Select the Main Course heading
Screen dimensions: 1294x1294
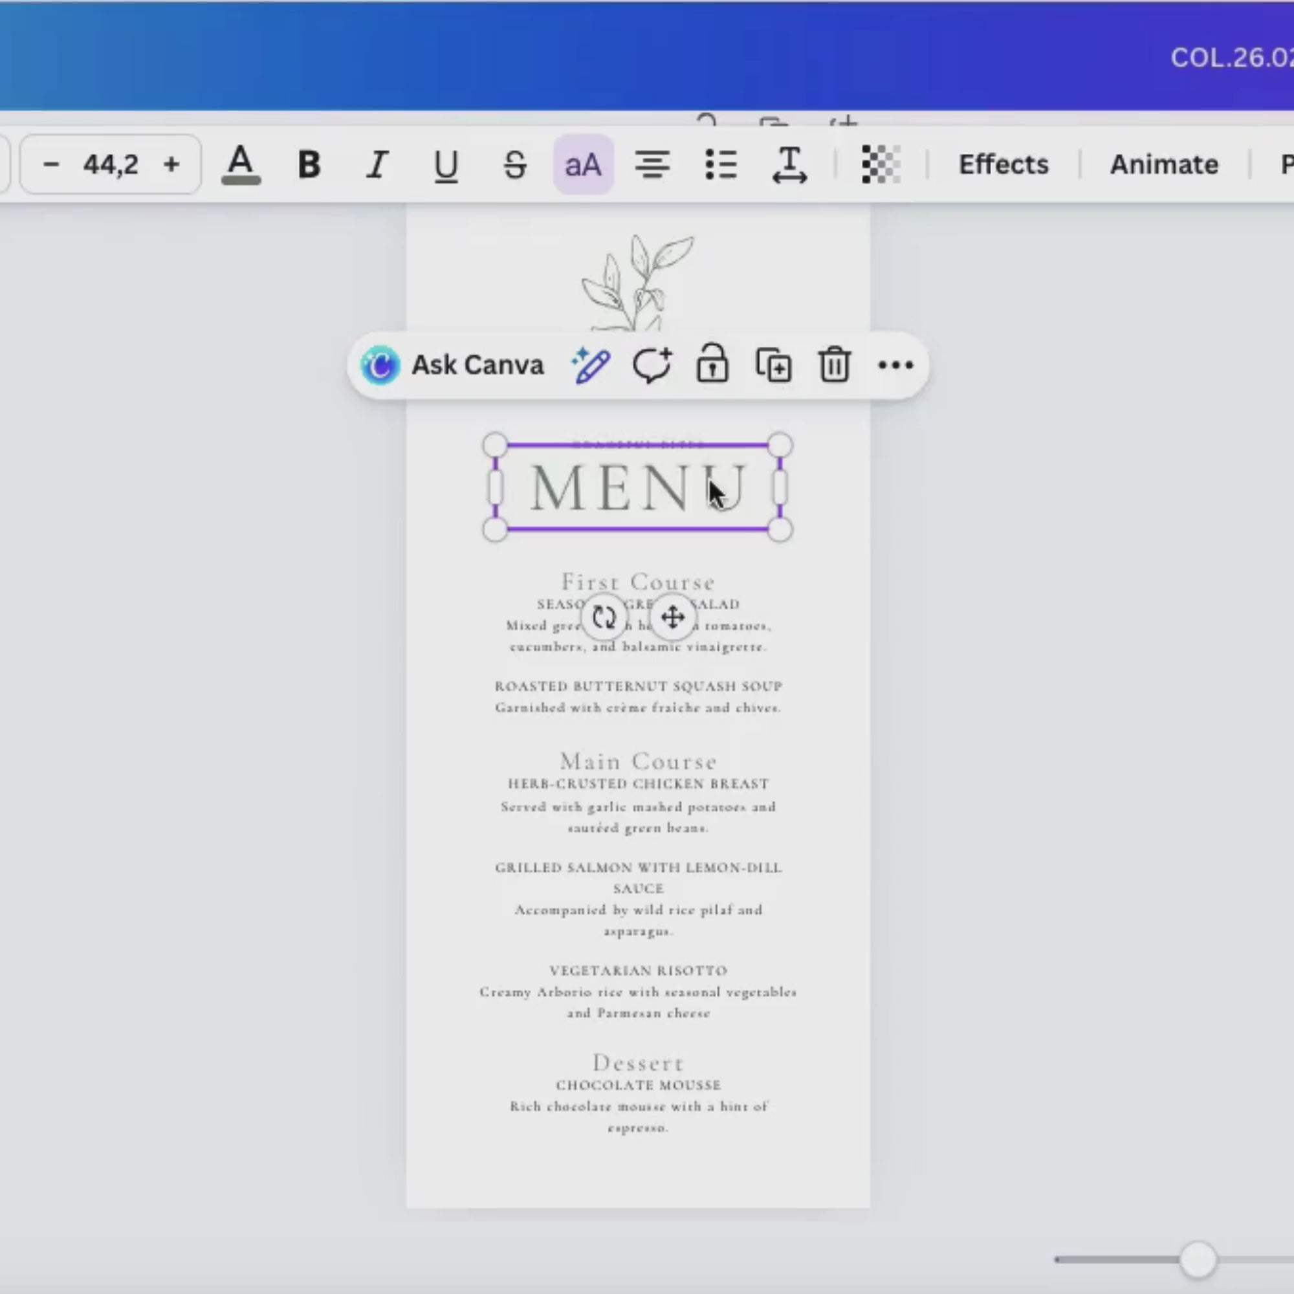[639, 761]
